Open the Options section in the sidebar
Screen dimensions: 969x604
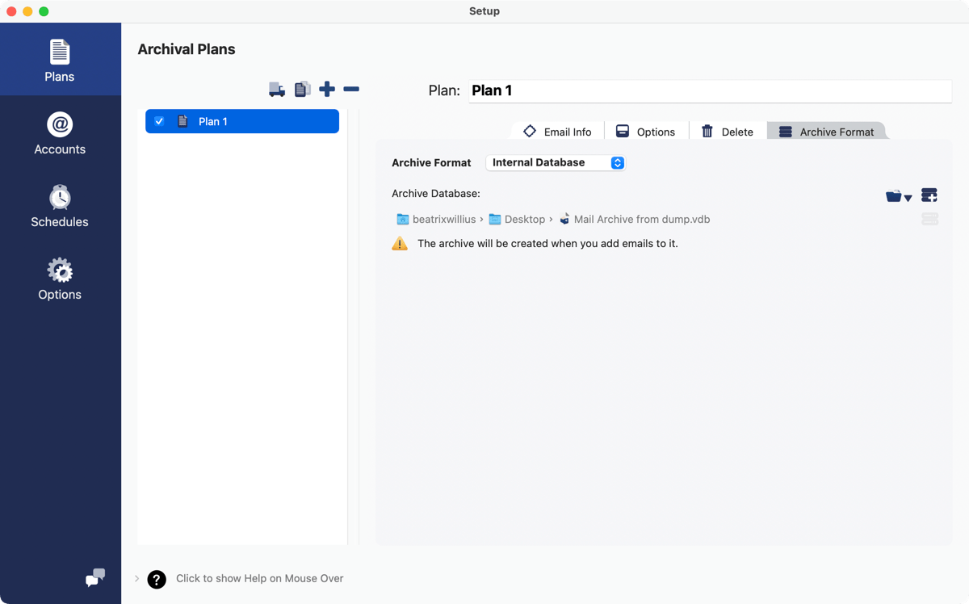(59, 277)
